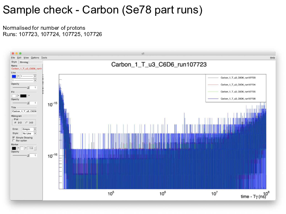This screenshot has width=286, height=214.
Task: Open the Marker color dropdown arrow
Action: click(18, 148)
